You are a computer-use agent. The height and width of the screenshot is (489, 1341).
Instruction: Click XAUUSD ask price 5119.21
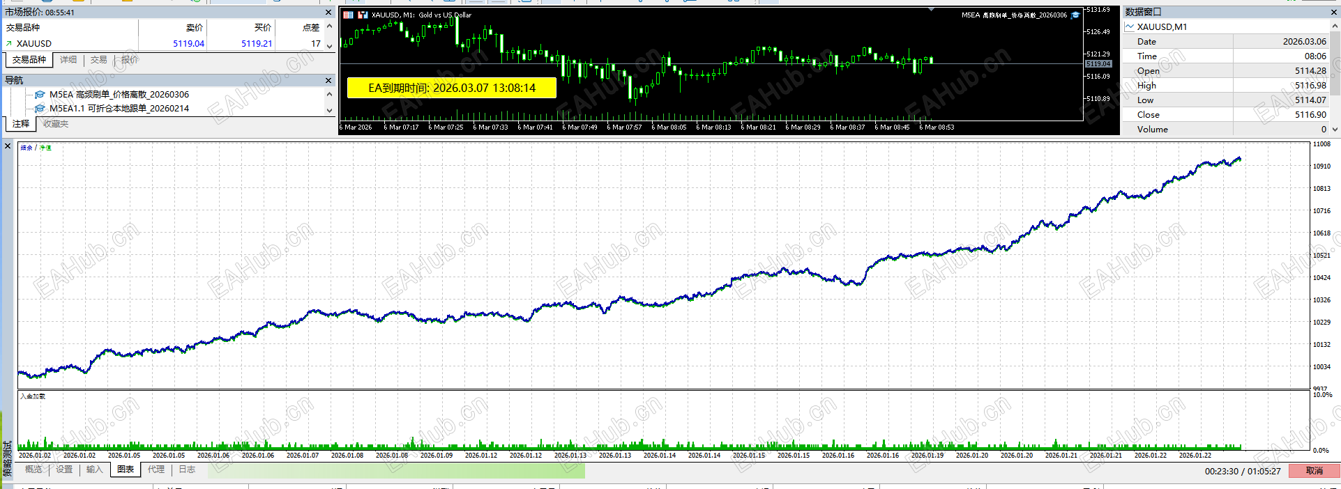257,43
